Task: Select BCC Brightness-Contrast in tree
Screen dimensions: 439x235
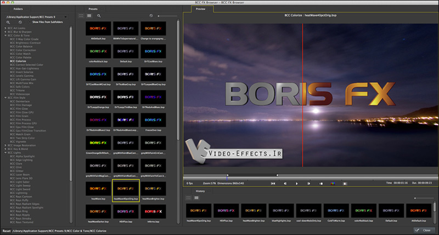Action: (25, 43)
